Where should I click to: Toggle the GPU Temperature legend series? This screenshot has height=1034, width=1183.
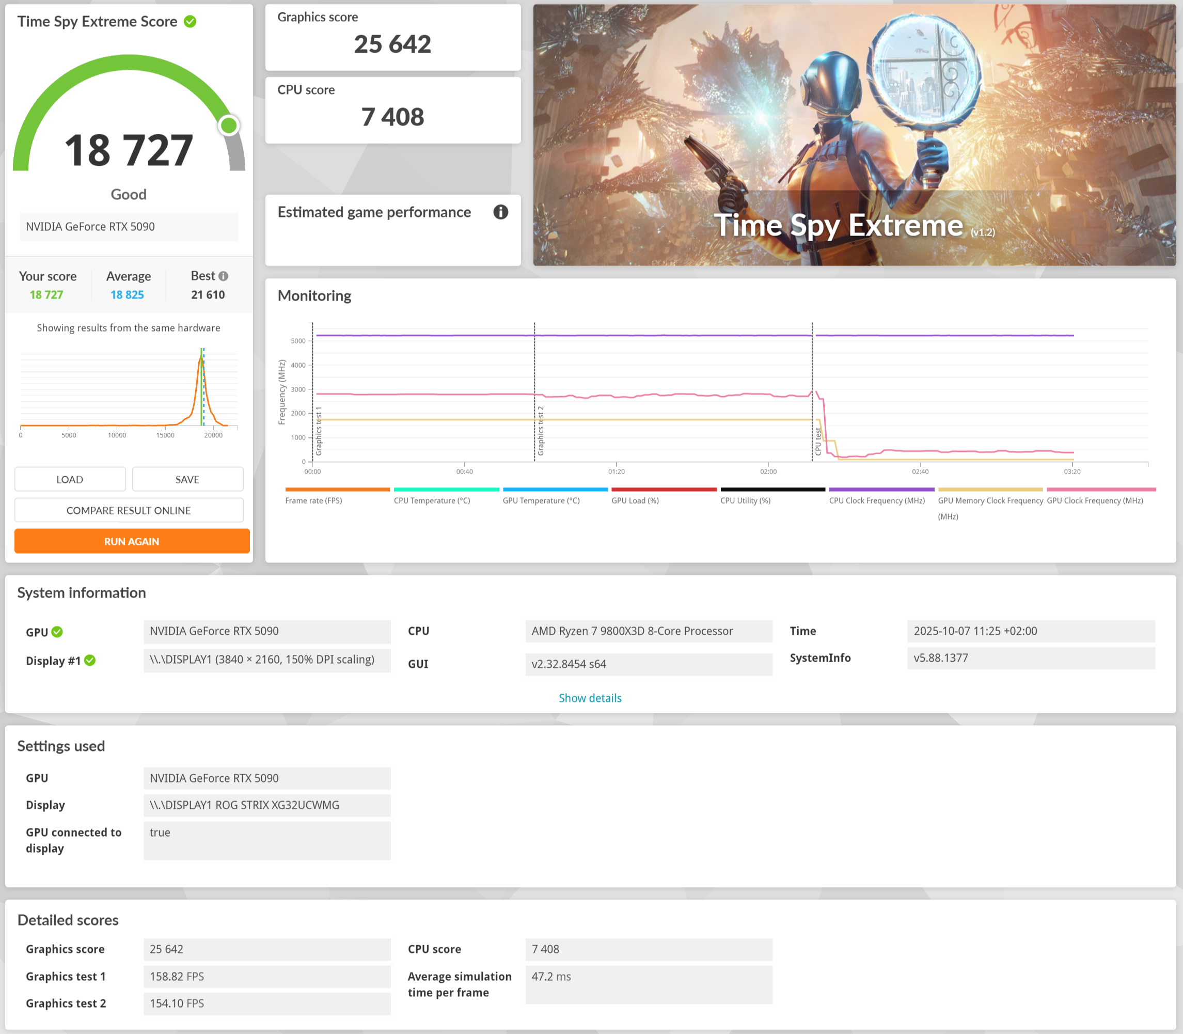541,500
